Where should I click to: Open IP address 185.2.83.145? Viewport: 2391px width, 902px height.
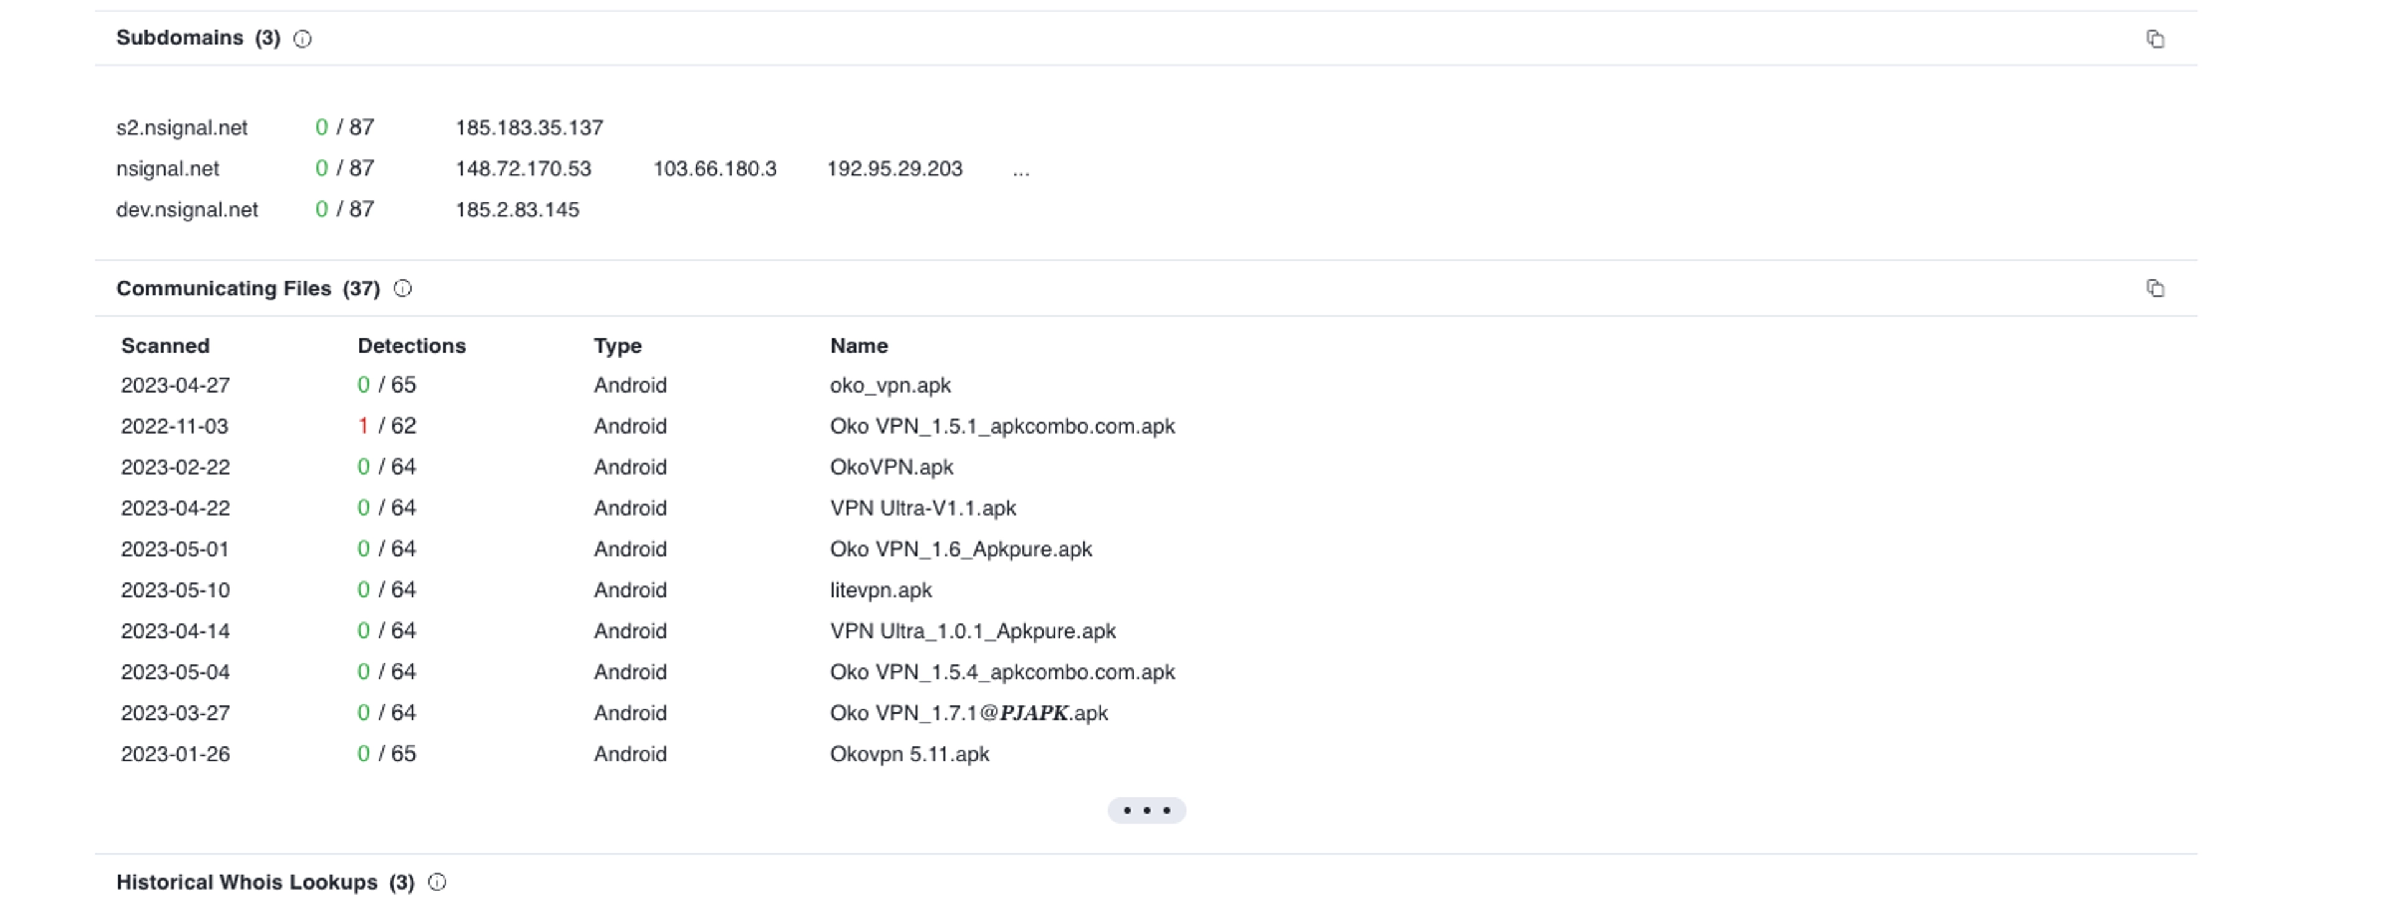tap(517, 210)
